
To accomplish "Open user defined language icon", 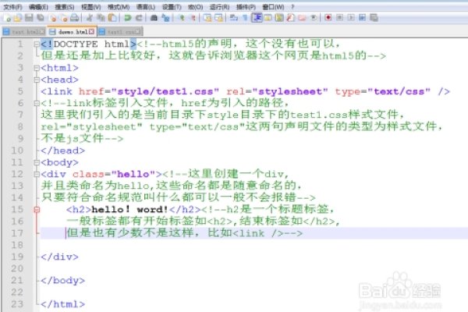I will click(268, 18).
